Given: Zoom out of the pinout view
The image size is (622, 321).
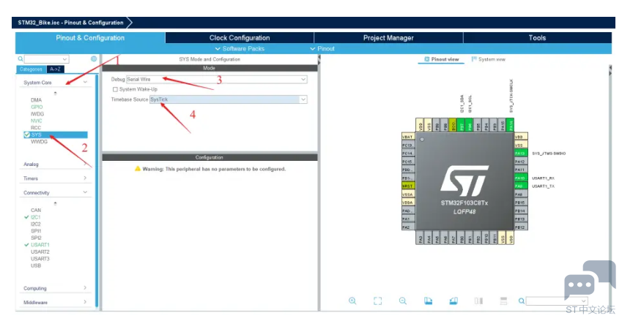Looking at the screenshot, I should click(403, 301).
